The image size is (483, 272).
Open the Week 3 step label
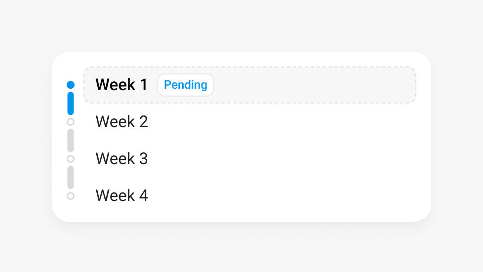point(121,159)
